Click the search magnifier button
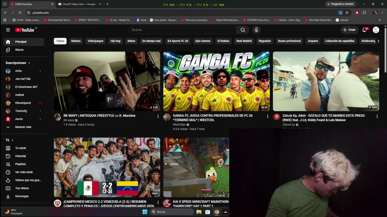The image size is (387, 217). click(243, 30)
